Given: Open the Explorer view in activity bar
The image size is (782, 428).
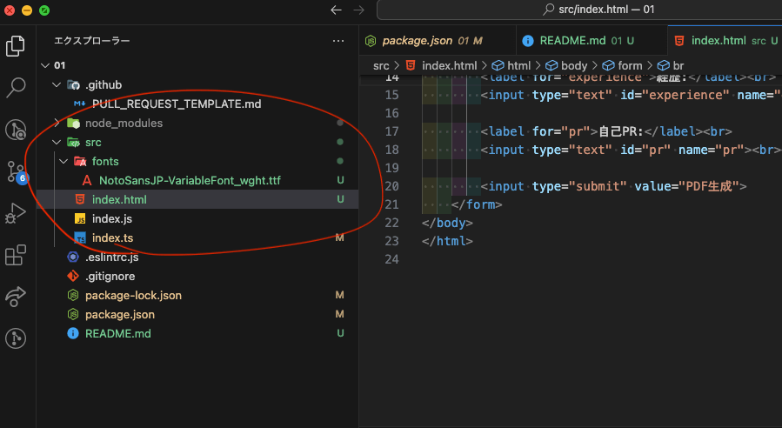Looking at the screenshot, I should tap(16, 46).
